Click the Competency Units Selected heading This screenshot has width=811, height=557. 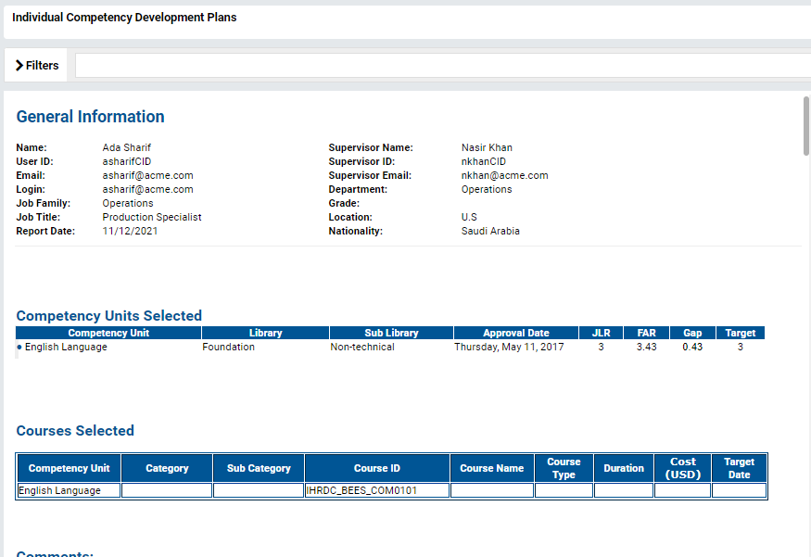coord(109,315)
